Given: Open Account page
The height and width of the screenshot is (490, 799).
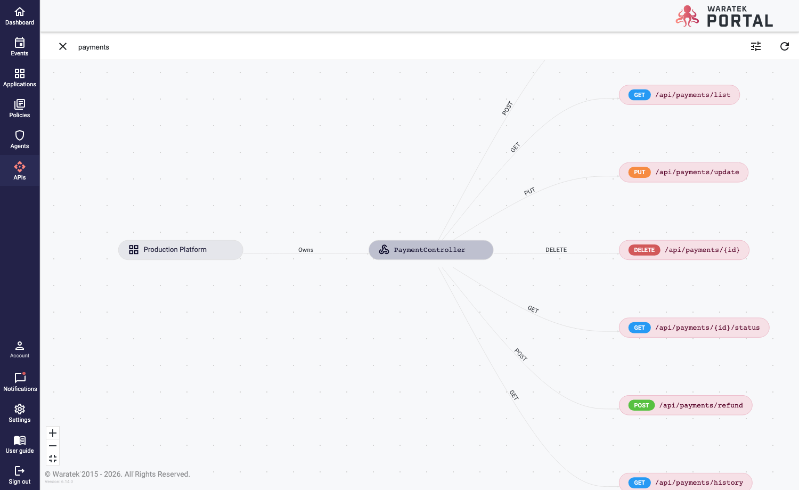Looking at the screenshot, I should (20, 349).
